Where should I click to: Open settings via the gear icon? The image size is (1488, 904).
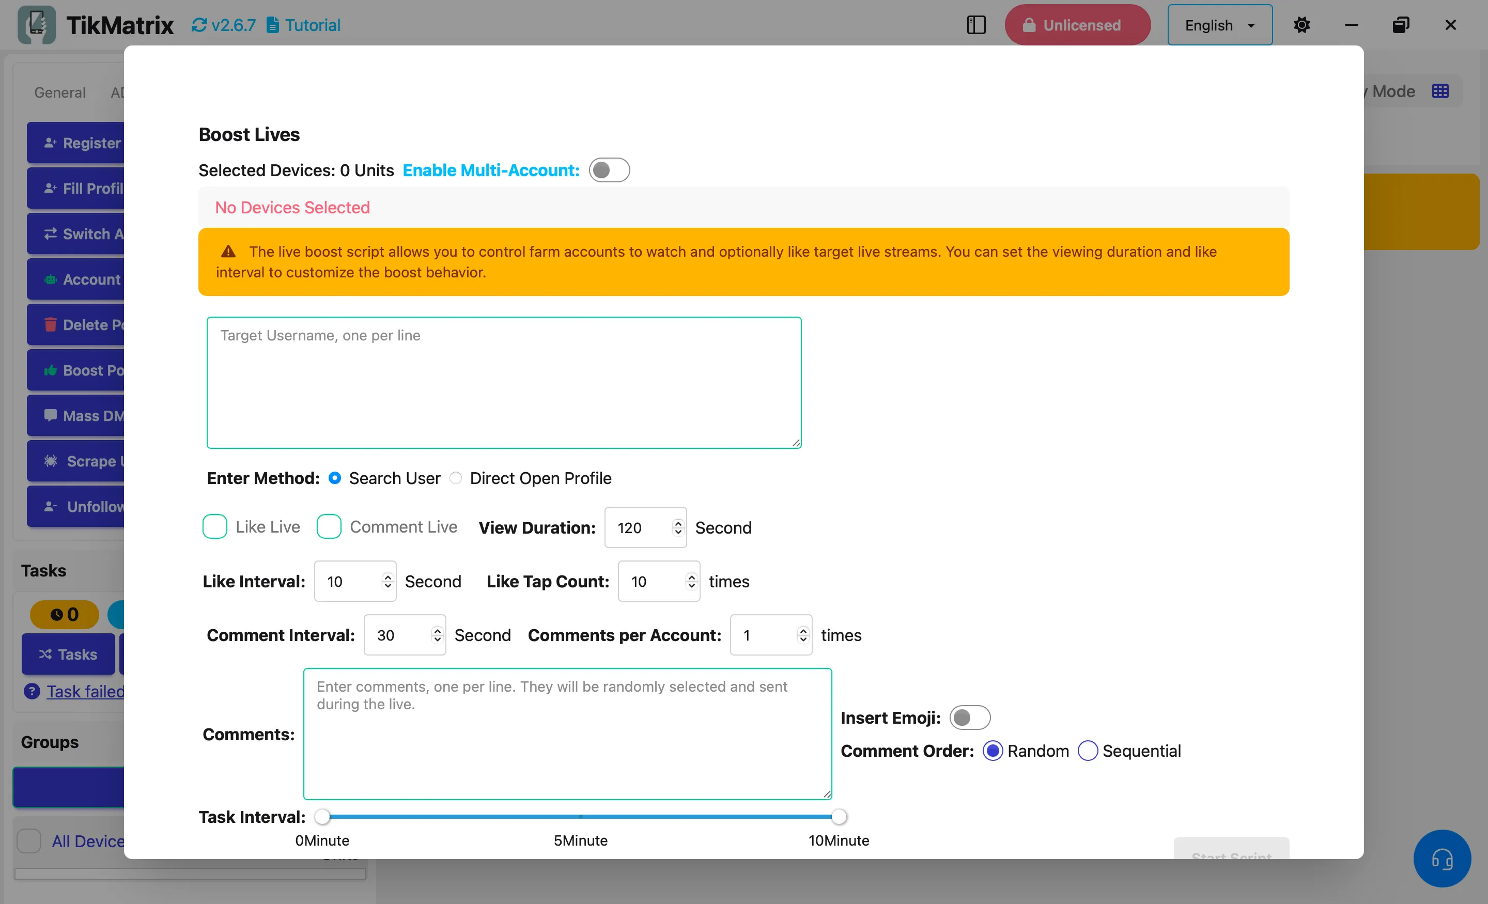coord(1301,25)
